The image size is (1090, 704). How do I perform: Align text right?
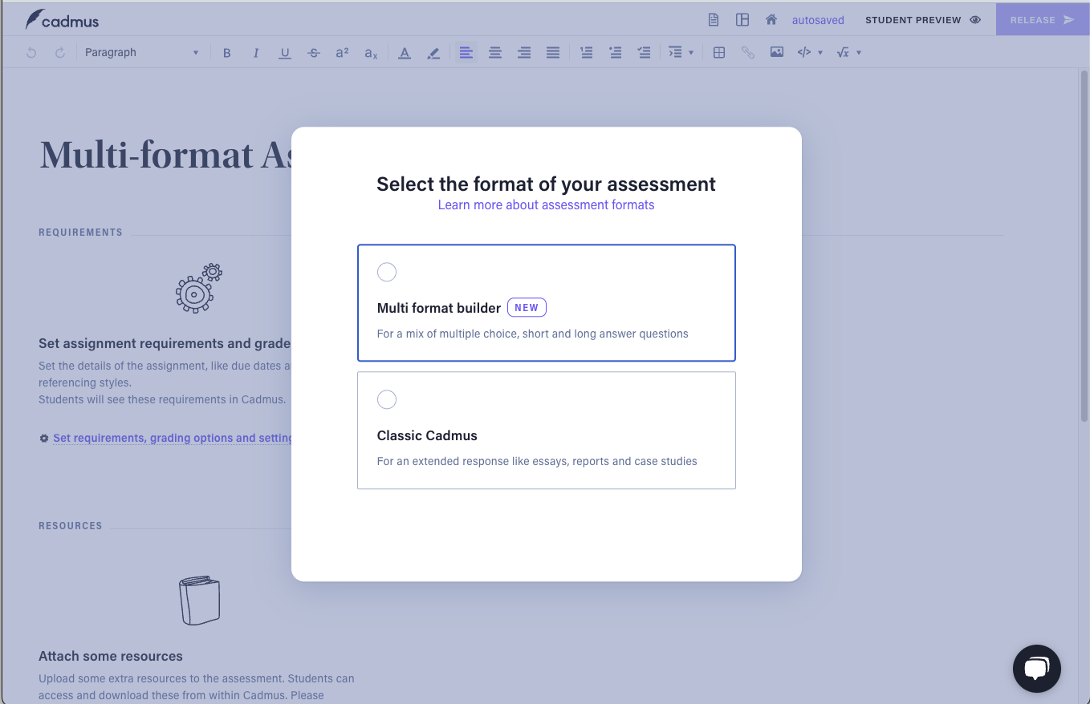coord(524,53)
